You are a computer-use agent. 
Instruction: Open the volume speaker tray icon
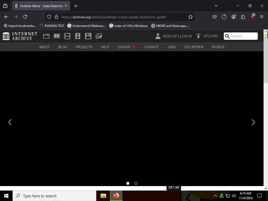click(234, 196)
